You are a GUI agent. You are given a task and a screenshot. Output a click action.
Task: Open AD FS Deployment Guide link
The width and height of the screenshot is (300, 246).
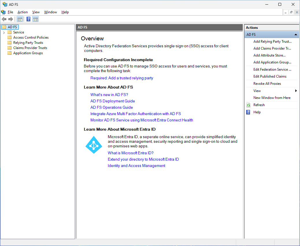112,101
